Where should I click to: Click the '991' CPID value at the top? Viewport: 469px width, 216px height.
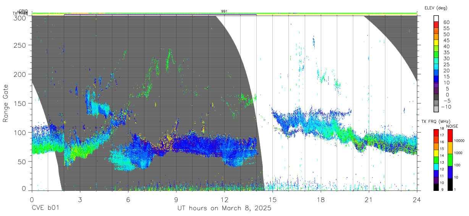[x=225, y=11]
